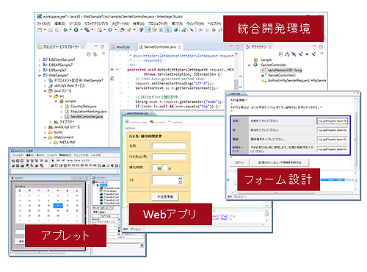Click the Debug bug toolbar icon
Viewport: 367px width, 272px height.
[x=65, y=30]
